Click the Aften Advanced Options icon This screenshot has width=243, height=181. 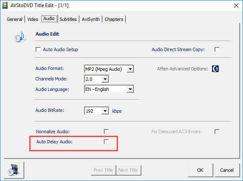[215, 69]
